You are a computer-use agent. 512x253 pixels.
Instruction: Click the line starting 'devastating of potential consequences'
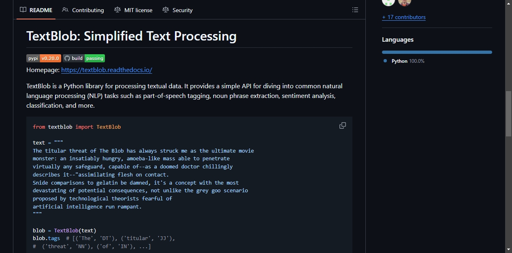[141, 190]
